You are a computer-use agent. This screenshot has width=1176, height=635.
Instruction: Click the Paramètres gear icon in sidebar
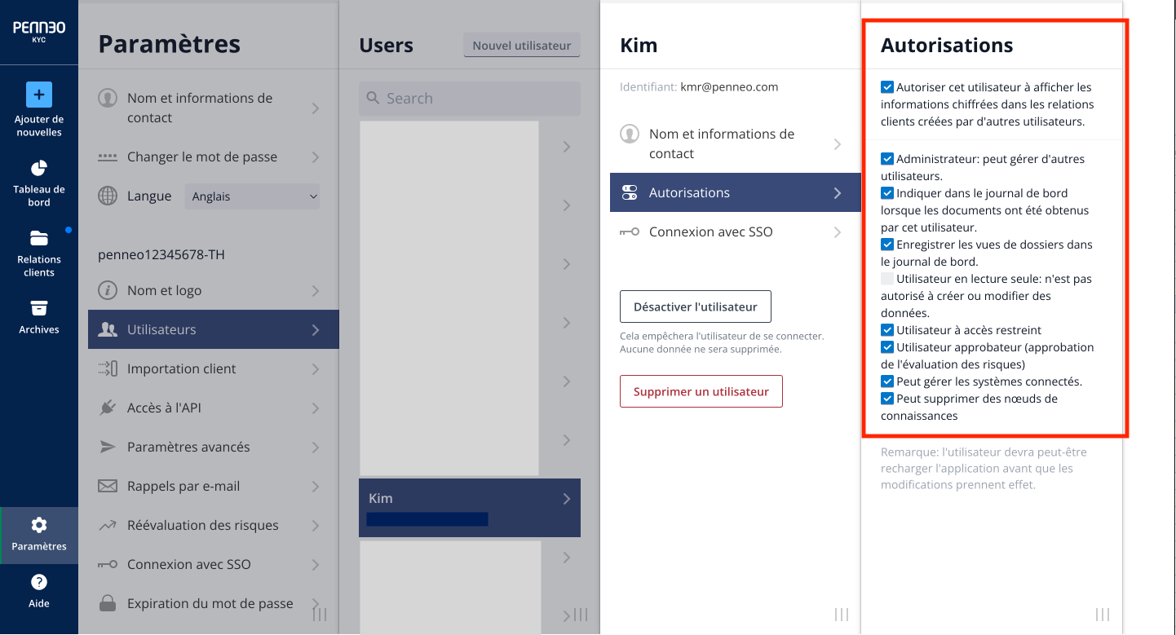pos(39,525)
